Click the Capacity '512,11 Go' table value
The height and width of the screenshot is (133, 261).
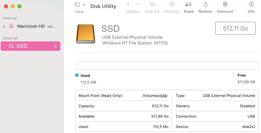pos(160,106)
